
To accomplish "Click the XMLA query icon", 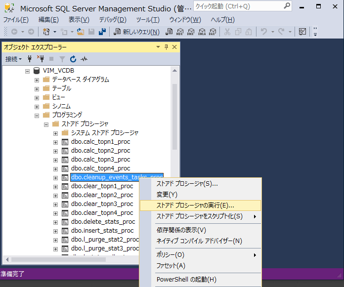I will (202, 32).
